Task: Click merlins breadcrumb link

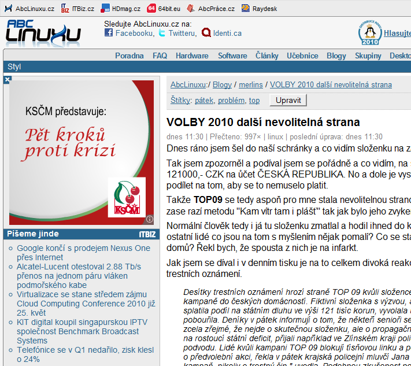Action: 250,84
